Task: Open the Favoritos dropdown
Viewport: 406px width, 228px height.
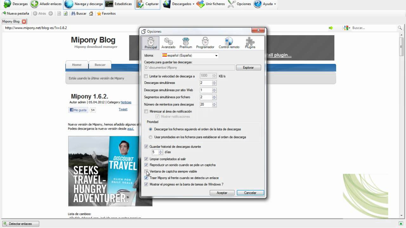Action: coord(106,14)
